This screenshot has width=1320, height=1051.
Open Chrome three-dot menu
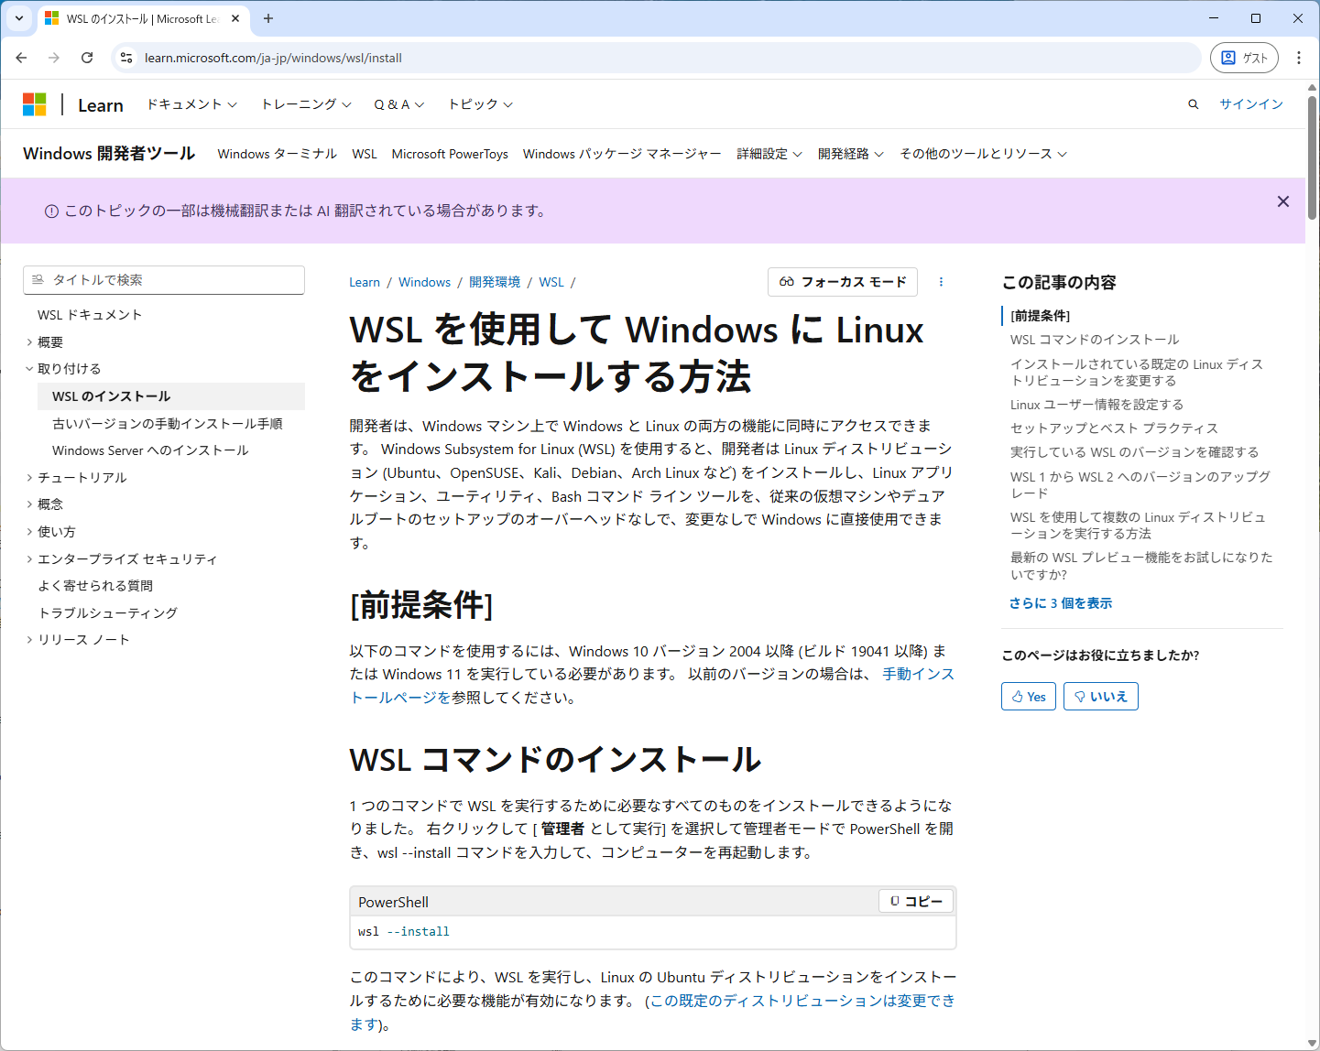[x=1299, y=58]
